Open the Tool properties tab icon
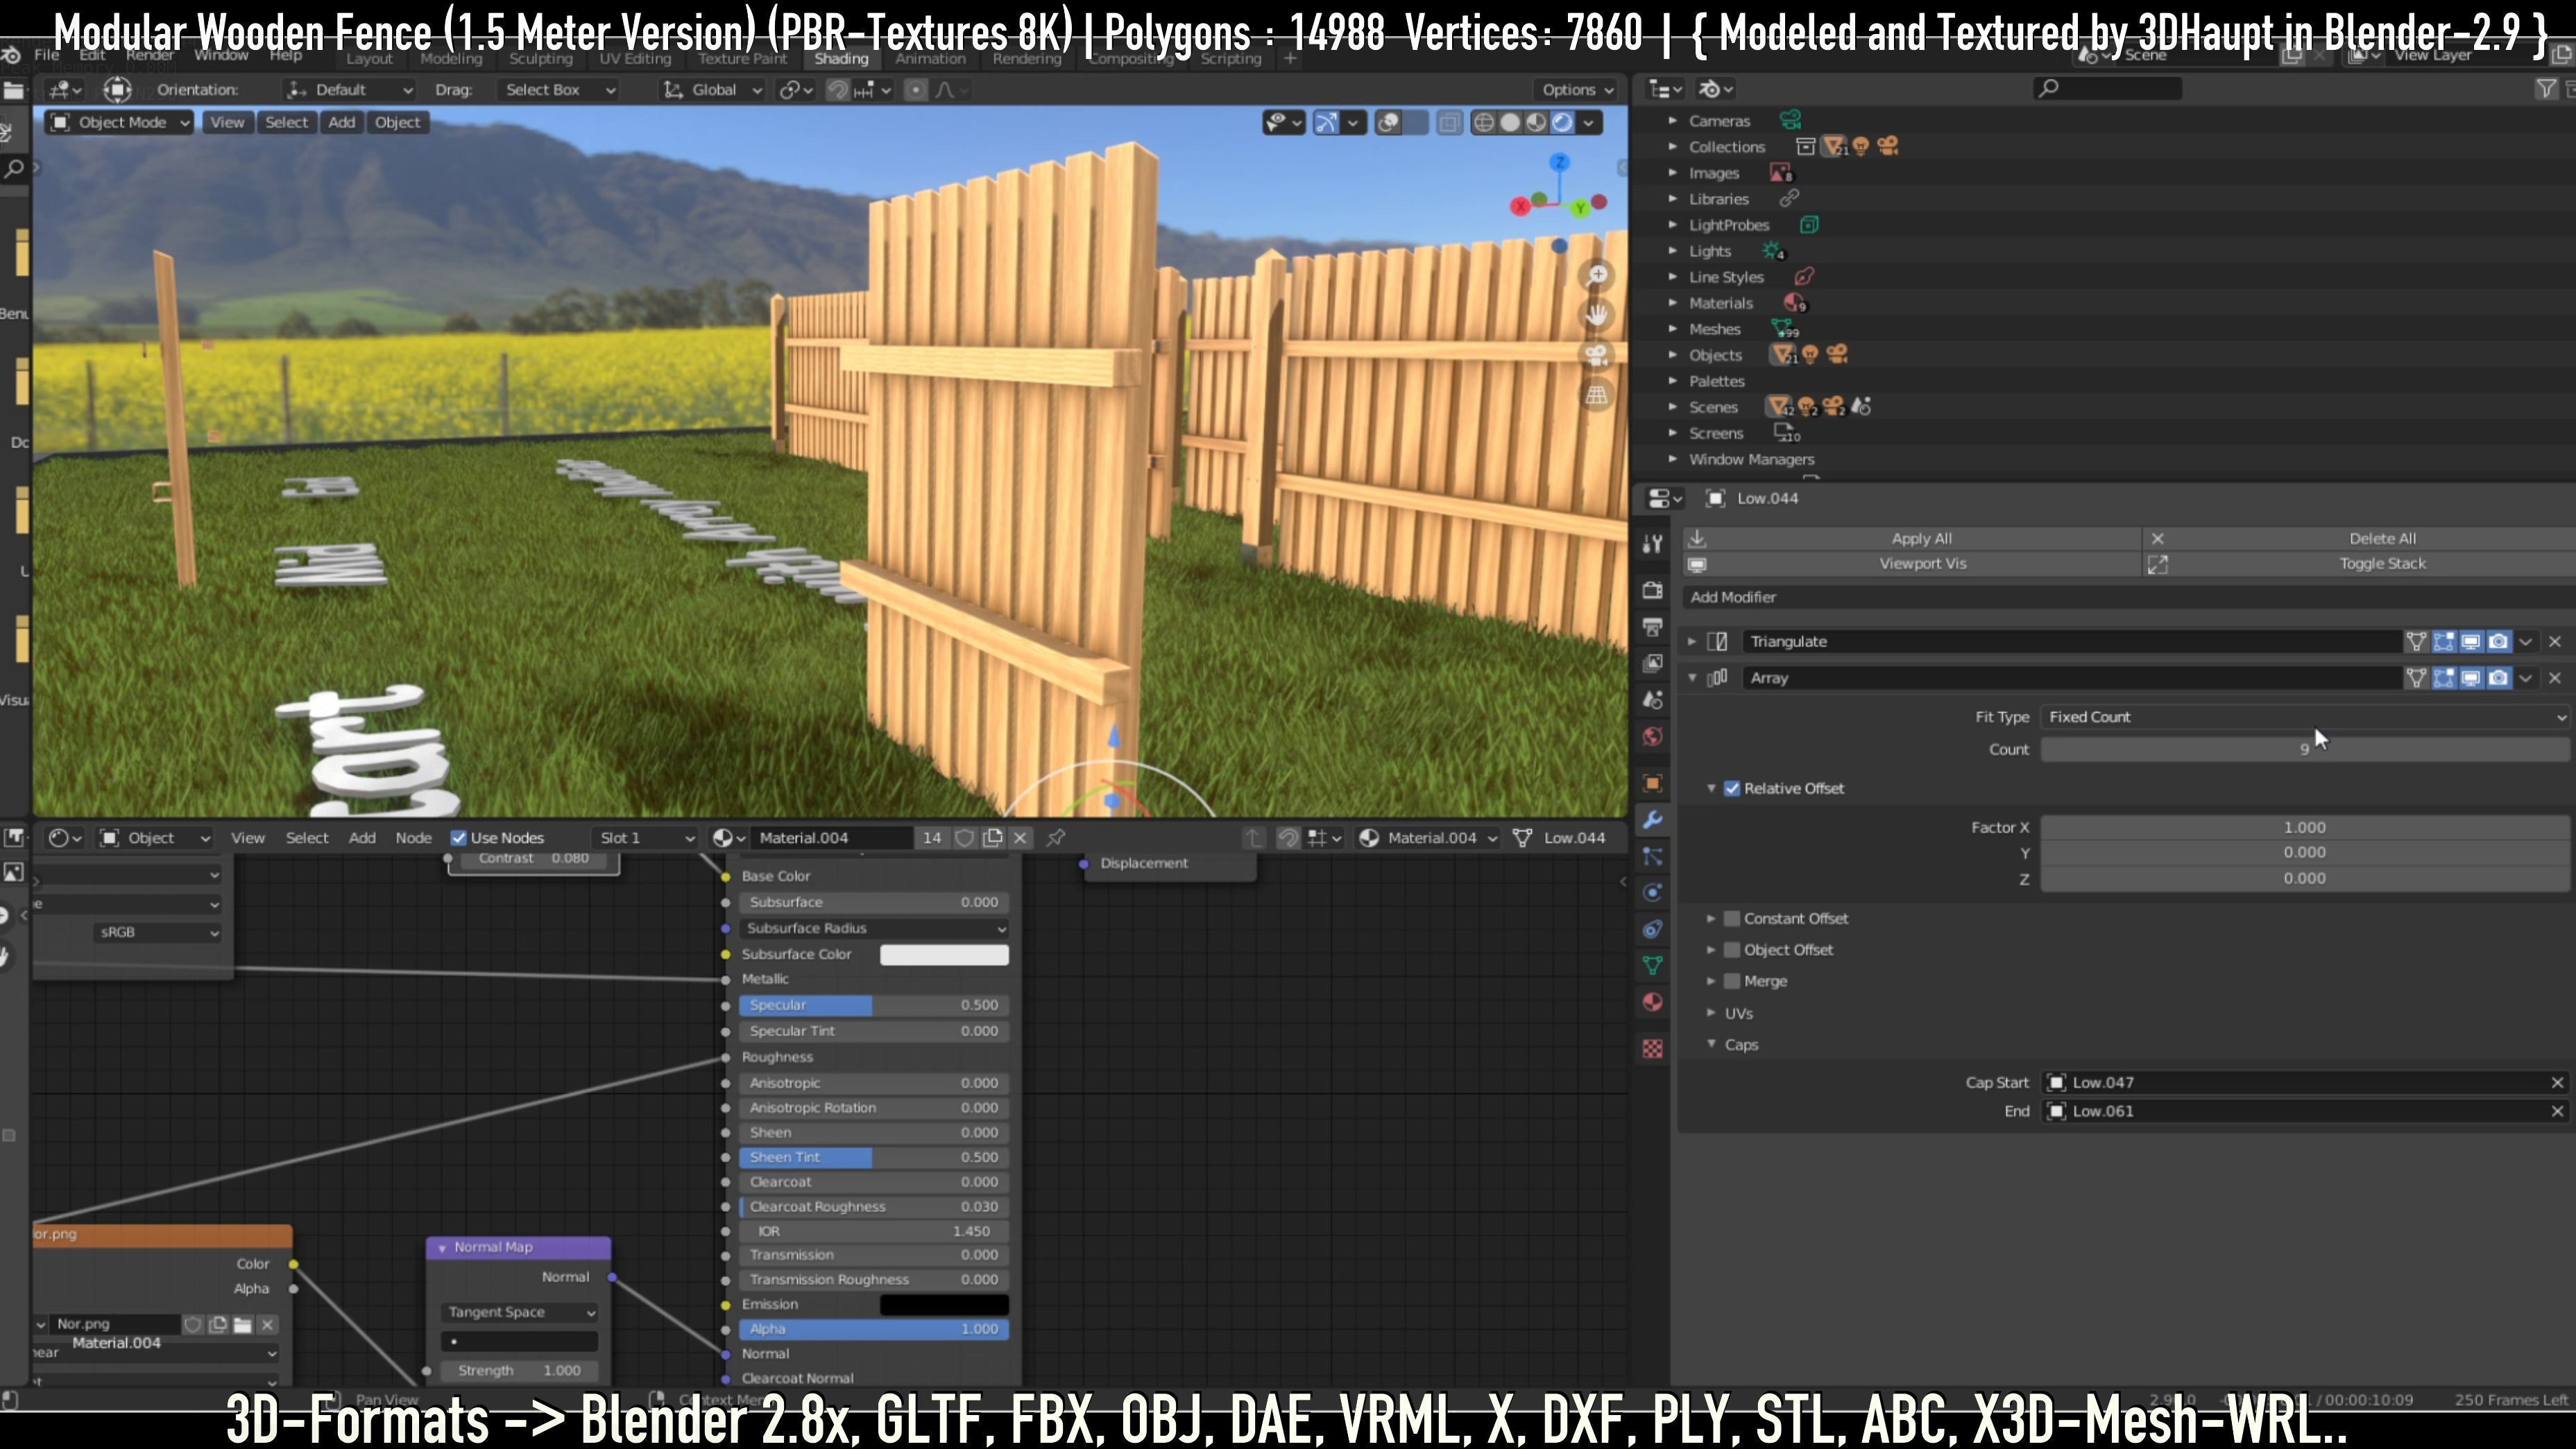Screen dimensions: 2576x1449 point(1652,544)
